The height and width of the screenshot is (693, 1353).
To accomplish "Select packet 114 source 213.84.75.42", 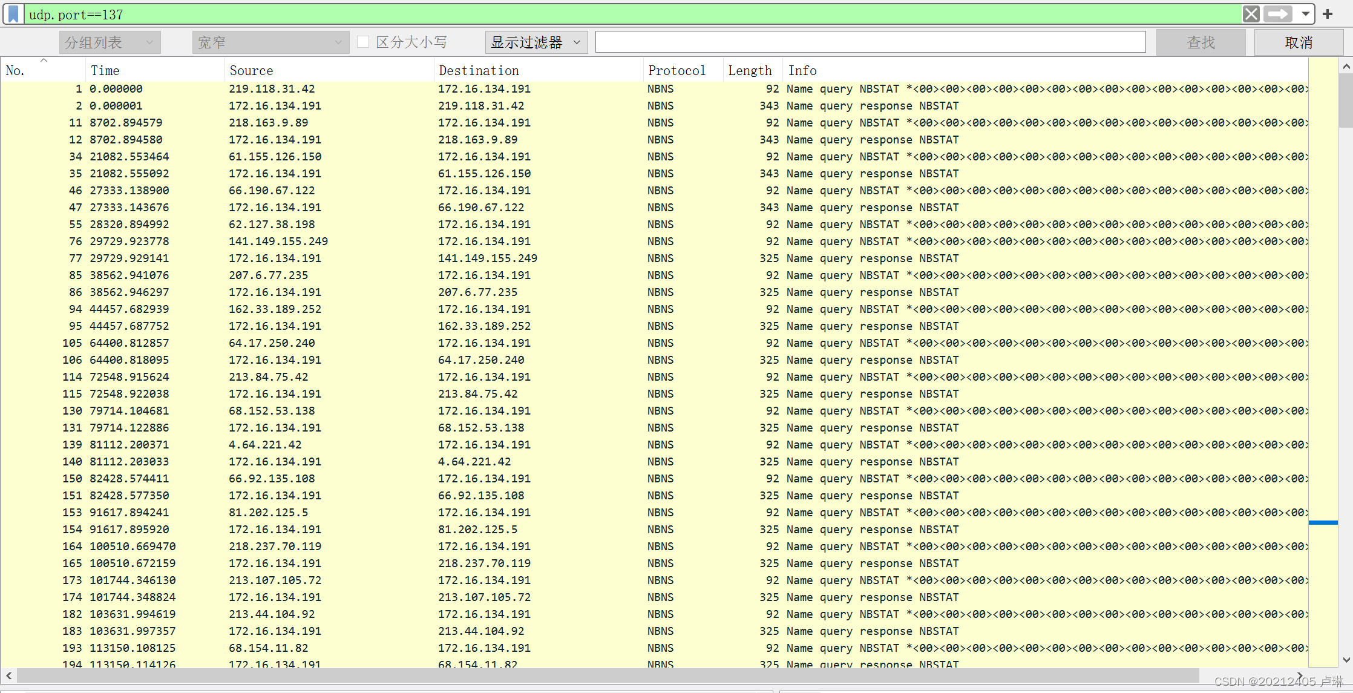I will tap(654, 377).
